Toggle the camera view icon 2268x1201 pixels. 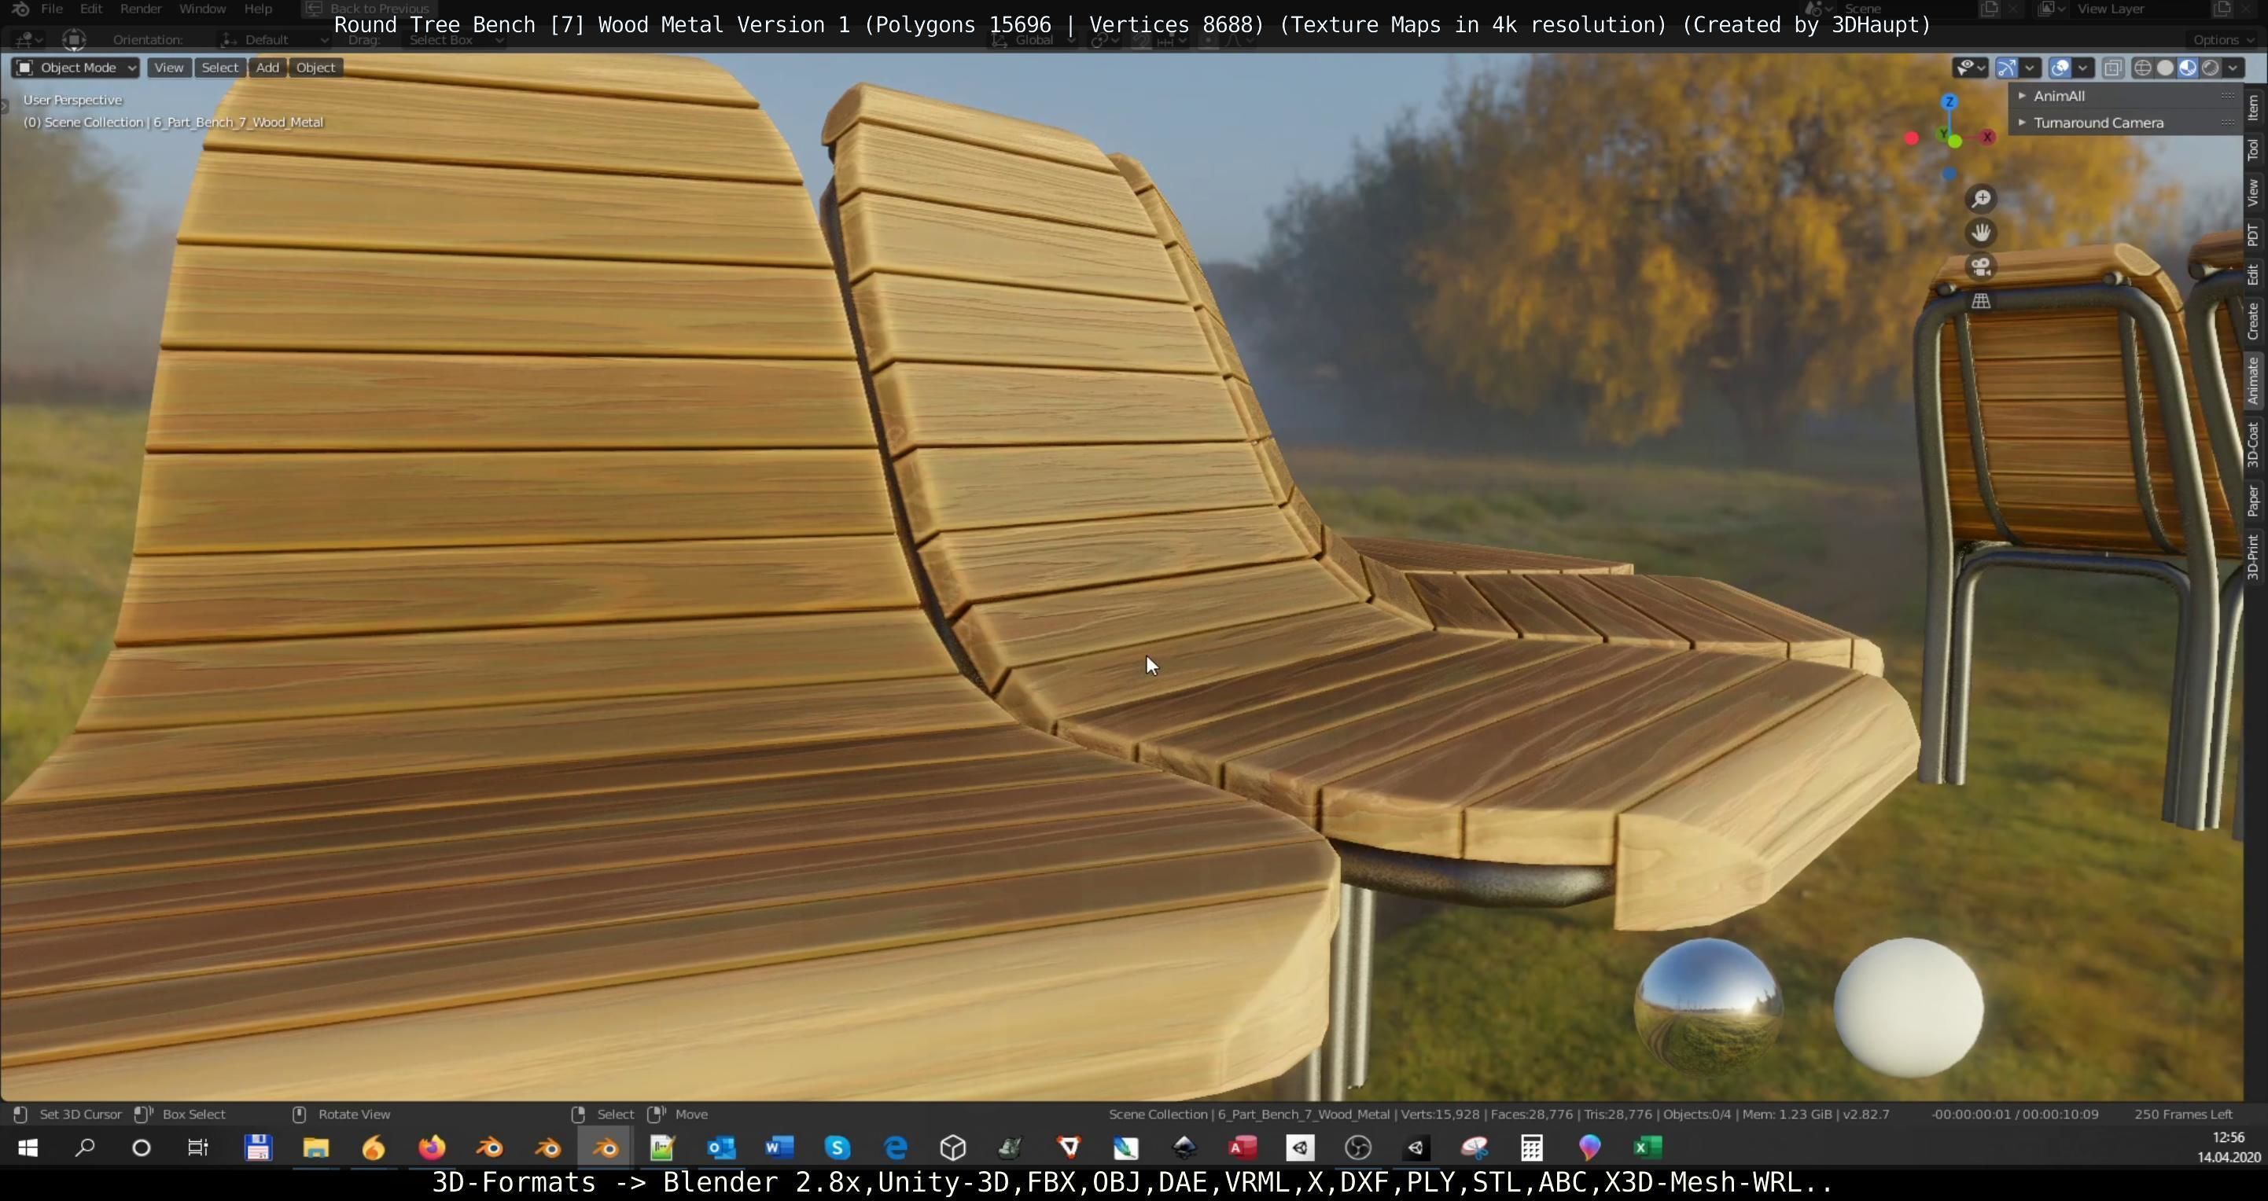[x=1980, y=266]
